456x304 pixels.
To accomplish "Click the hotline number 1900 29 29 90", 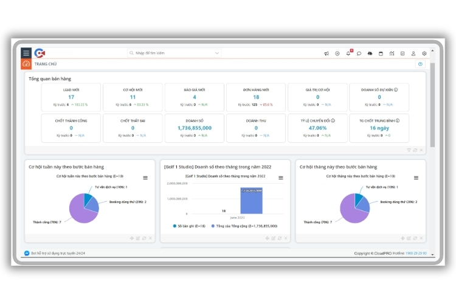I will pyautogui.click(x=416, y=253).
